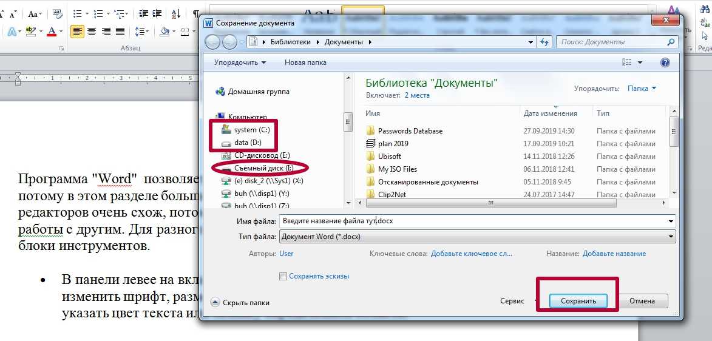712x341 pixels.
Task: Click Back navigation arrow in save dialog
Action: pyautogui.click(x=213, y=42)
